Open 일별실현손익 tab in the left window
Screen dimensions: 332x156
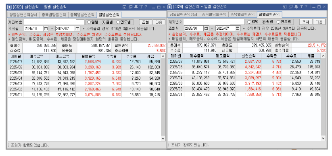[109, 14]
